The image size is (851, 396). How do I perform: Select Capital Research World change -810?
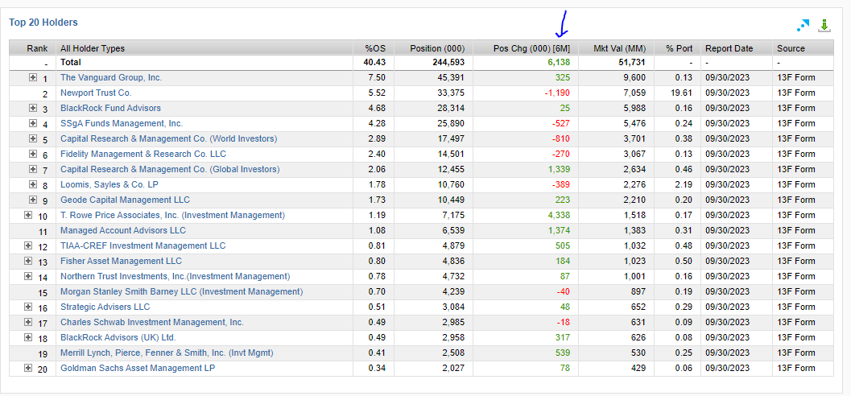[562, 138]
